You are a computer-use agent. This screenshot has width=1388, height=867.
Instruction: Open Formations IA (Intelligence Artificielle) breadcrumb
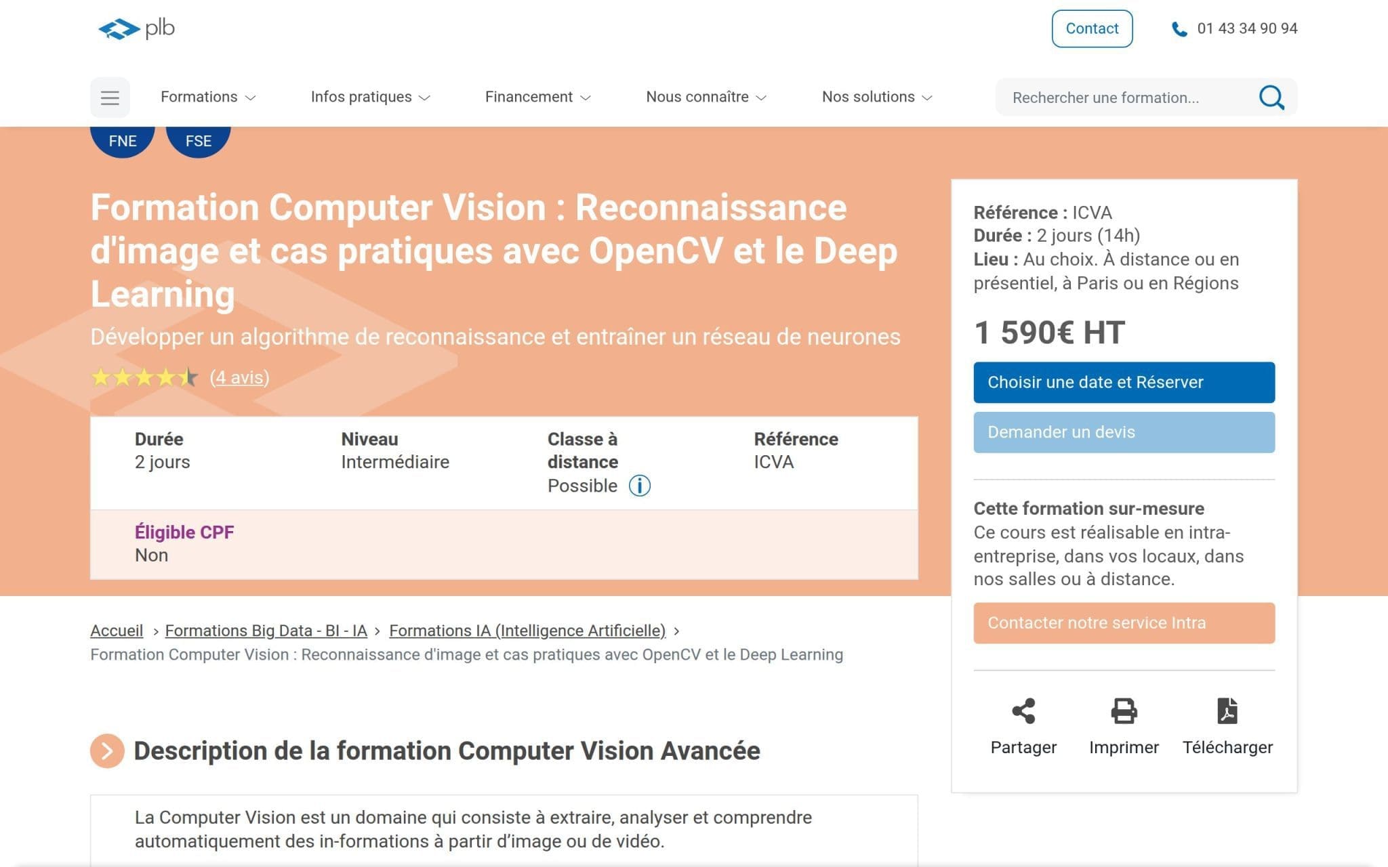point(527,631)
